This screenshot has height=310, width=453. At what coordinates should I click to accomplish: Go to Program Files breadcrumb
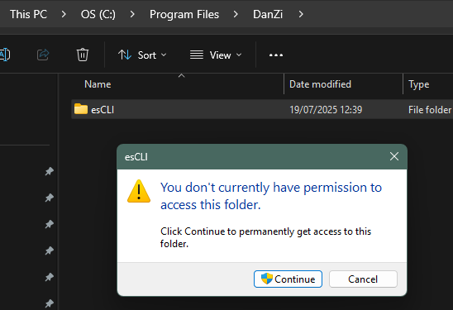click(x=184, y=14)
